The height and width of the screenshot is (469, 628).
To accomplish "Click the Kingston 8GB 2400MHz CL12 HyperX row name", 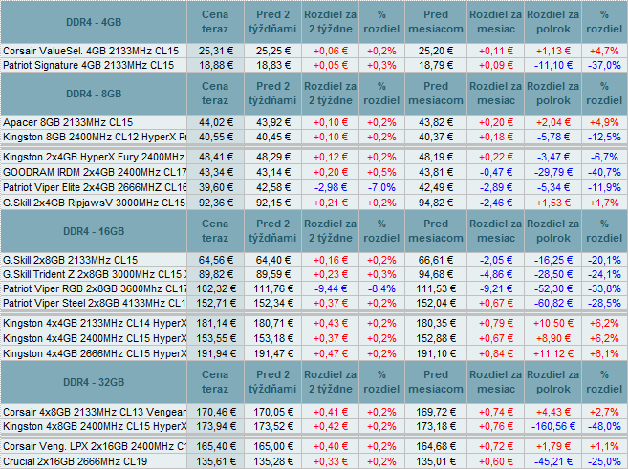I will click(94, 137).
